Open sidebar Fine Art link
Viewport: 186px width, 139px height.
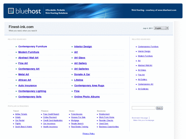click(141, 75)
